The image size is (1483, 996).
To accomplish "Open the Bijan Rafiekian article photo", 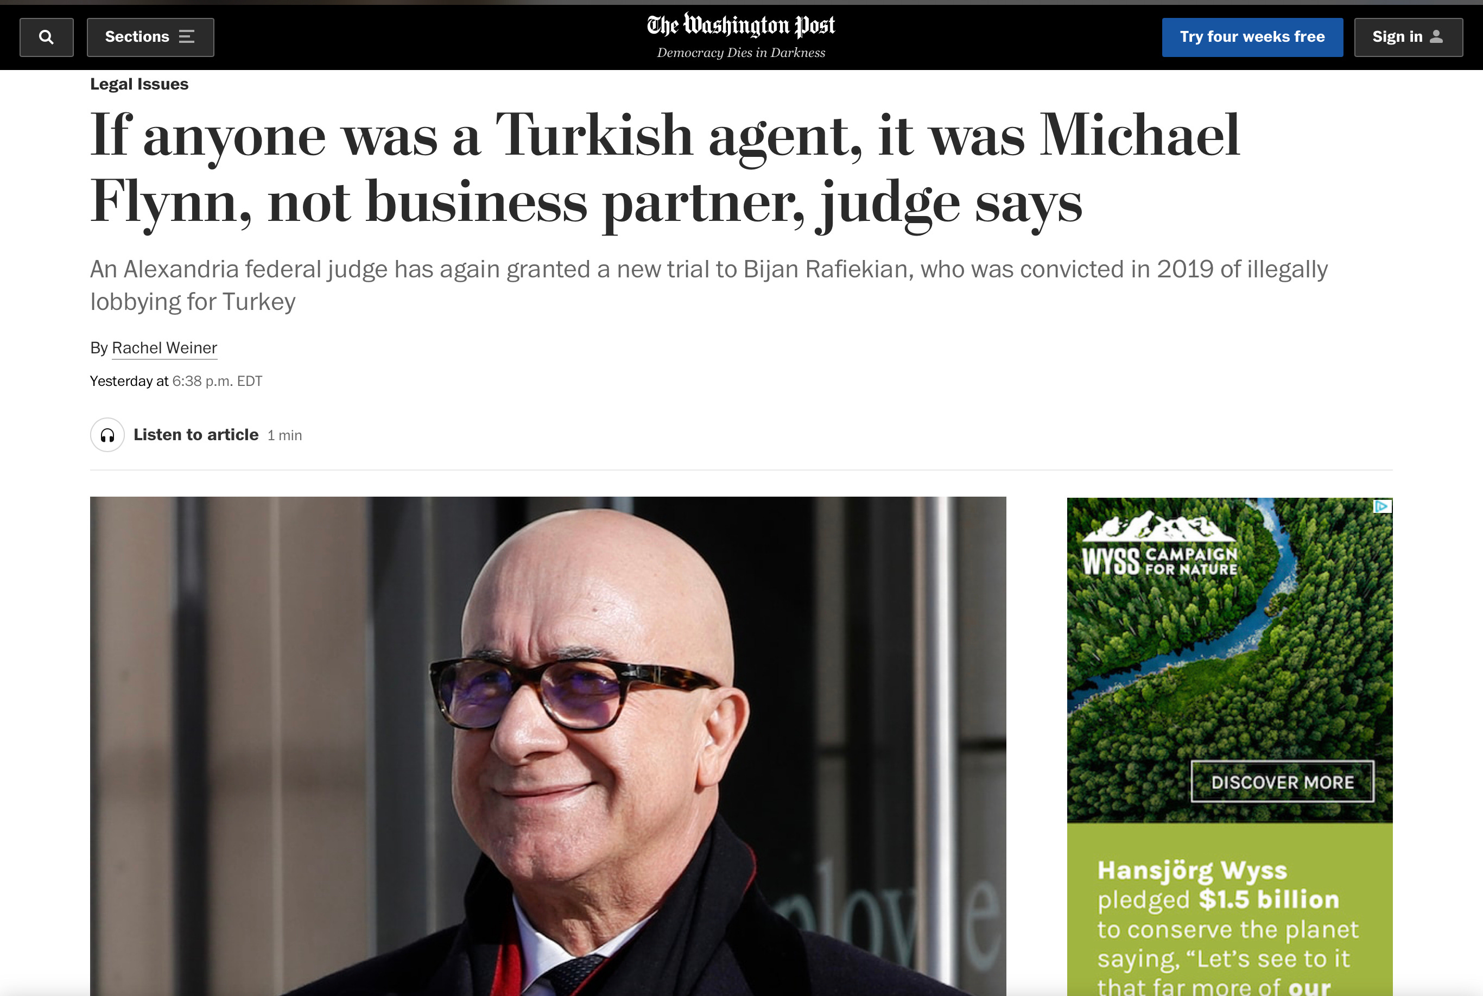I will [548, 746].
